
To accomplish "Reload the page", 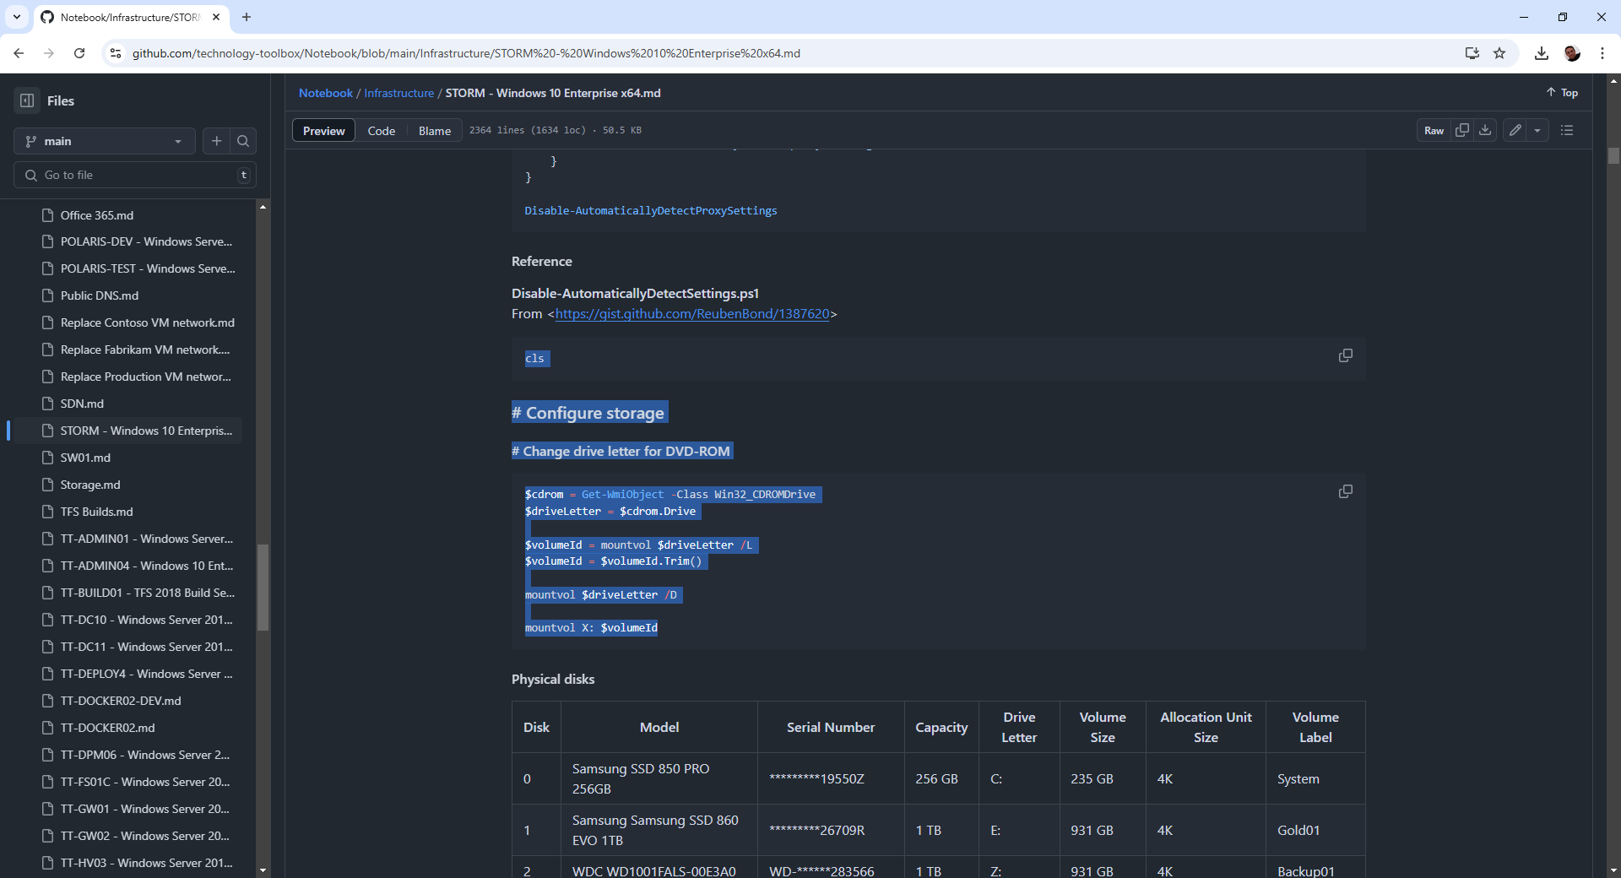I will [x=79, y=53].
